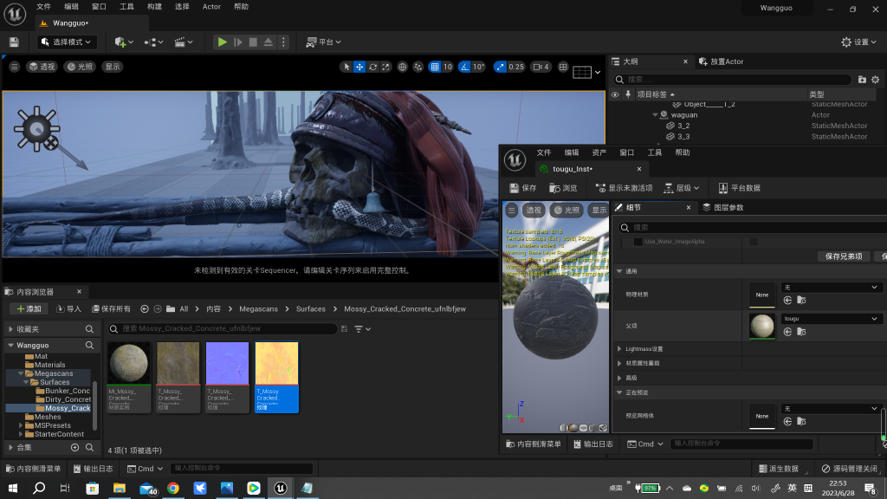Click the Eject button in play controls
The width and height of the screenshot is (887, 499).
(x=269, y=42)
